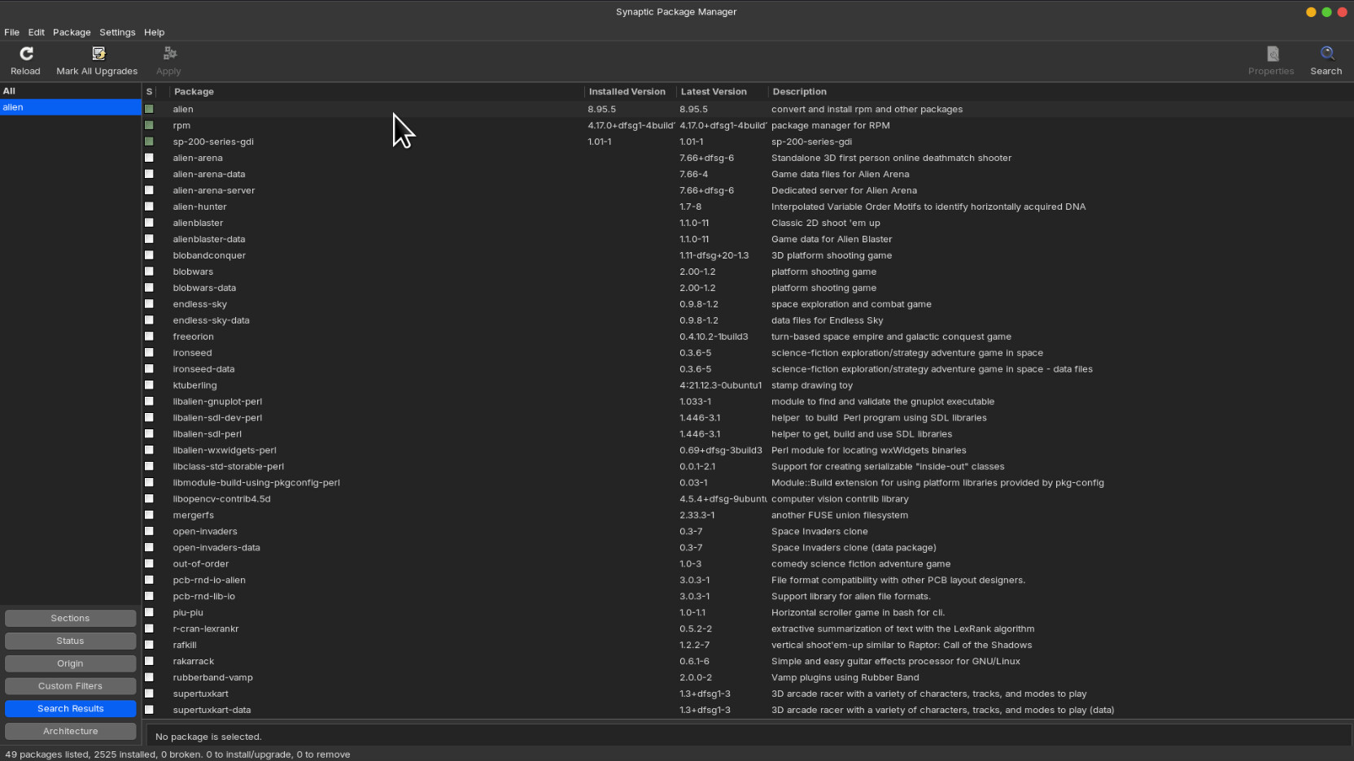Viewport: 1354px width, 761px height.
Task: Show the Status filter view
Action: point(70,641)
